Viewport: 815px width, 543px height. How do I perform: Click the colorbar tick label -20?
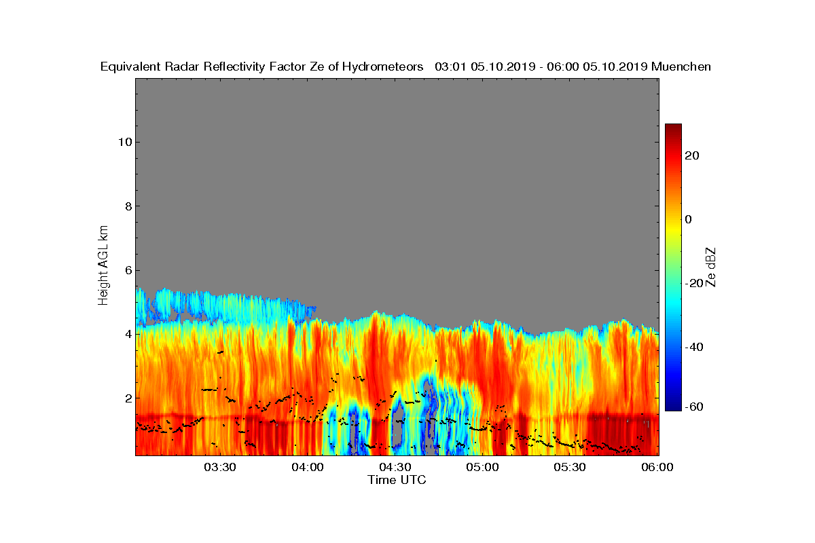[x=694, y=283]
